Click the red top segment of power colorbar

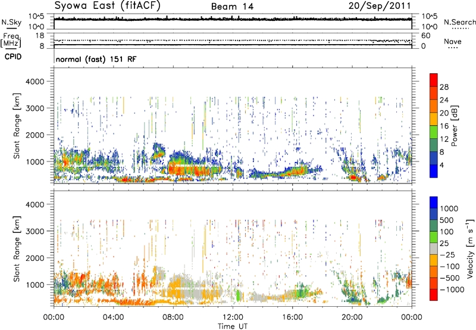coord(434,80)
